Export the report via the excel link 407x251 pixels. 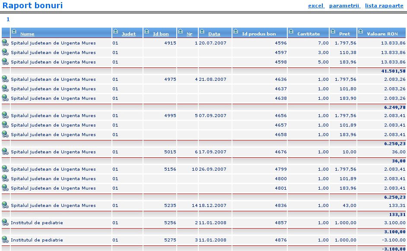[316, 6]
